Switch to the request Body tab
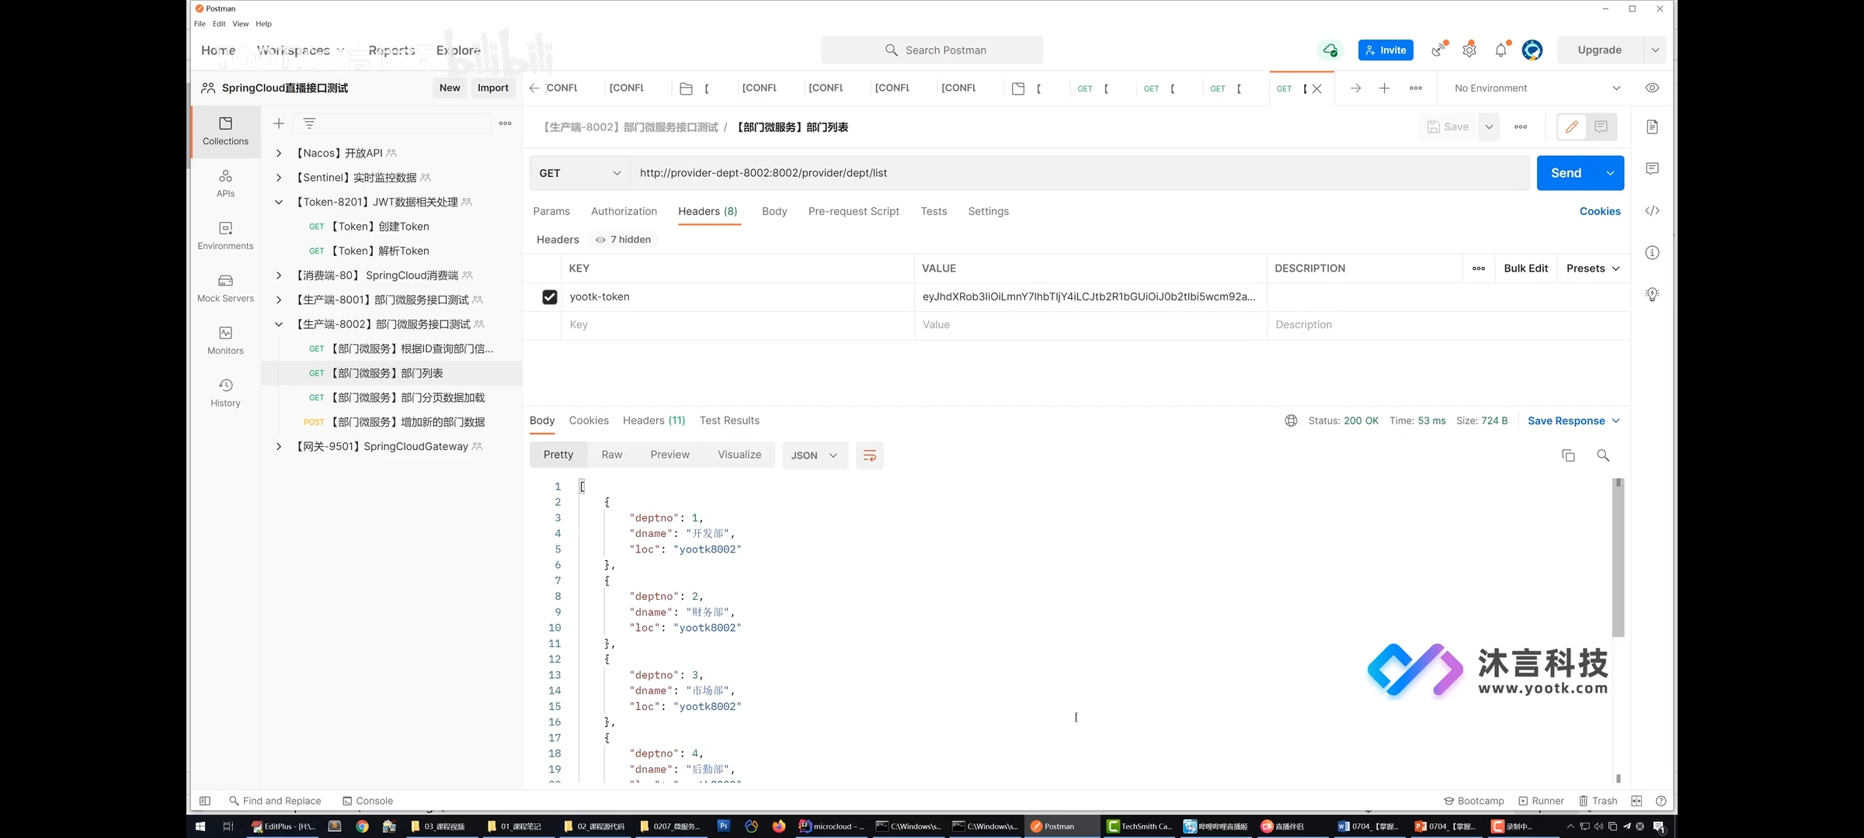The image size is (1864, 838). (x=774, y=211)
